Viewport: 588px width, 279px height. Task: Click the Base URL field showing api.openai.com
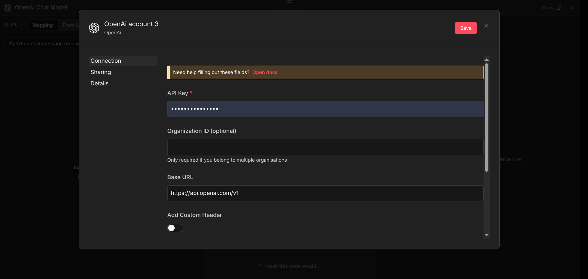point(325,193)
